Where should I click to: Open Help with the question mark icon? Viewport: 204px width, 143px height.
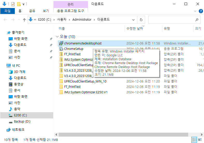click(x=201, y=11)
